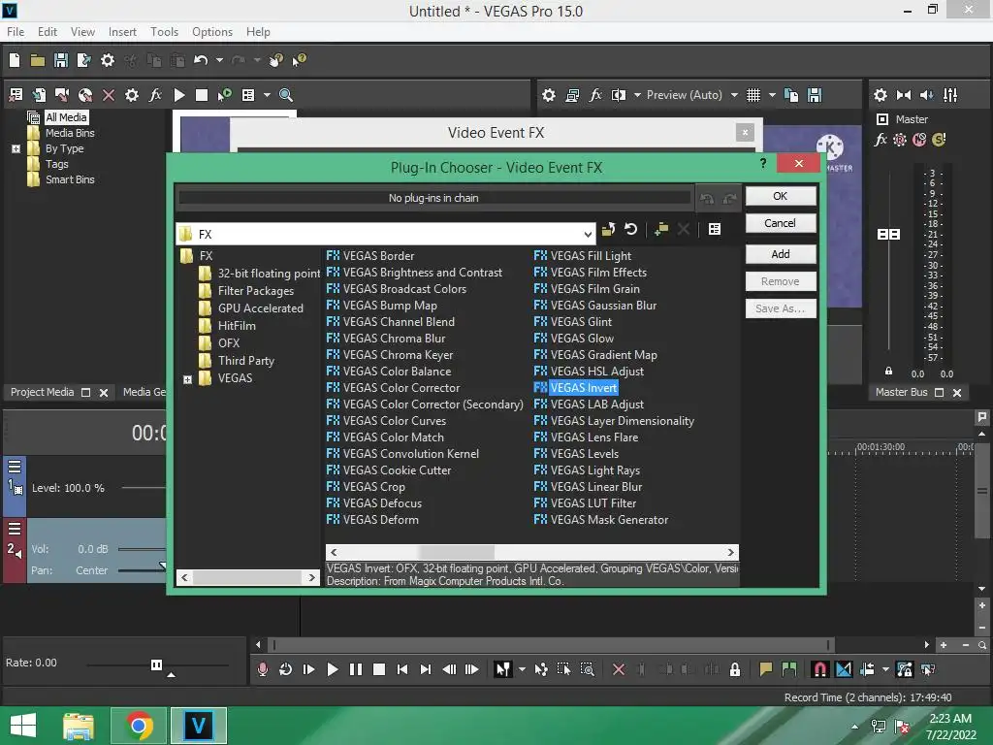The height and width of the screenshot is (745, 993).
Task: Open the Windows Start button
Action: click(x=23, y=726)
